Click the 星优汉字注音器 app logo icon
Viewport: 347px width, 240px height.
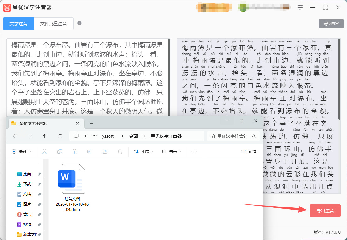7,8
